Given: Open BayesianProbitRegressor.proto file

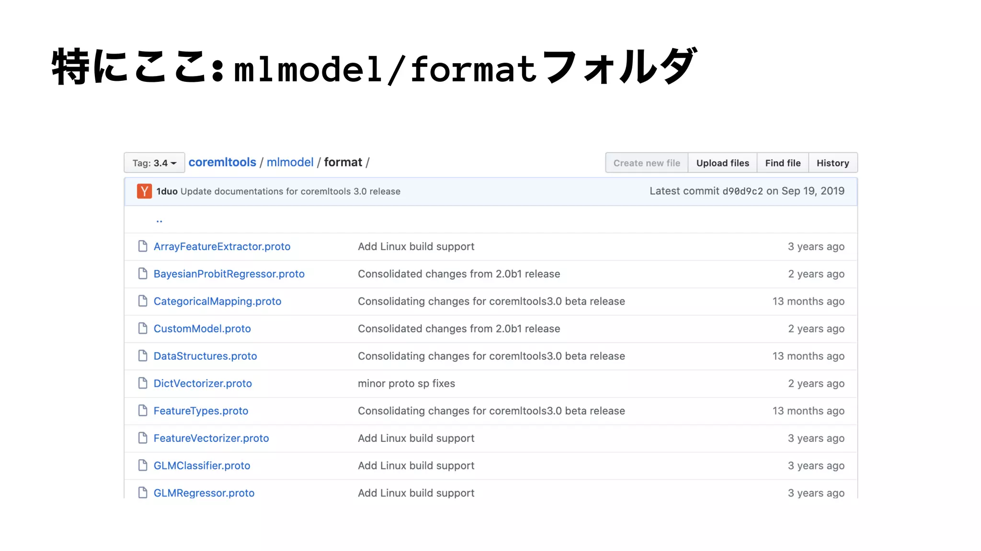Looking at the screenshot, I should [229, 274].
